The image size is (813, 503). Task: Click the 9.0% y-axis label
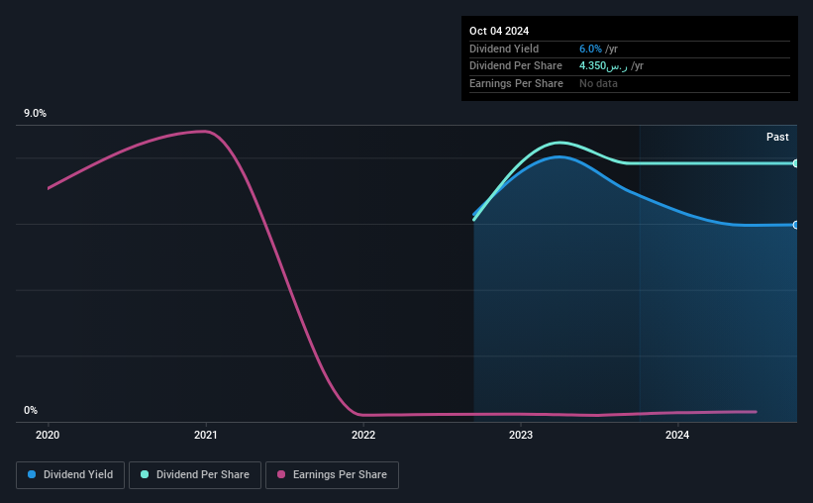(x=36, y=114)
